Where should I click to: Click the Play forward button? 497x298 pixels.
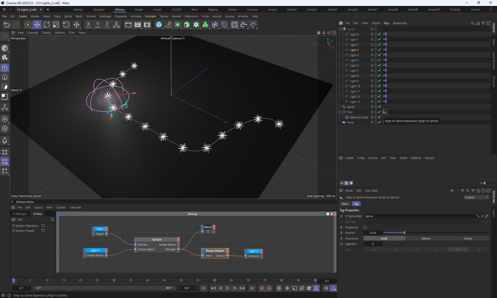pos(228,288)
